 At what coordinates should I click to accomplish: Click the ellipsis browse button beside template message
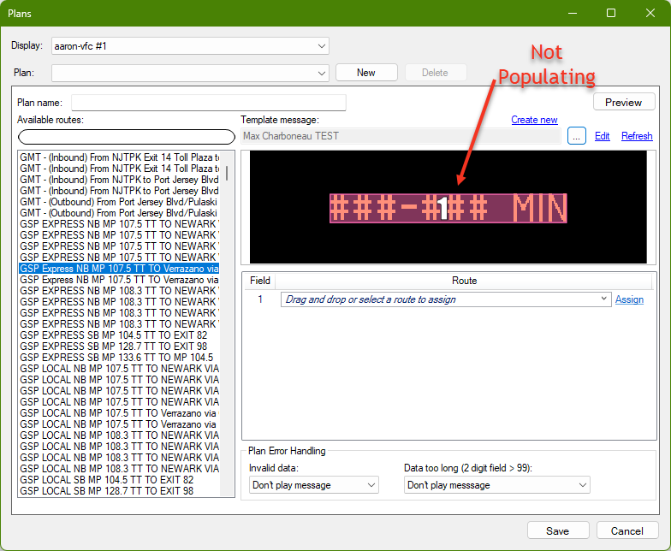click(x=576, y=136)
